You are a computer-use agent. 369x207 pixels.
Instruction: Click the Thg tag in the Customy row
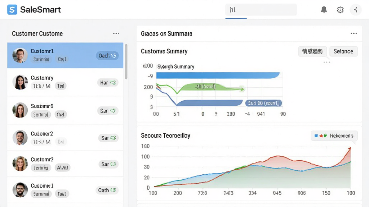click(61, 86)
